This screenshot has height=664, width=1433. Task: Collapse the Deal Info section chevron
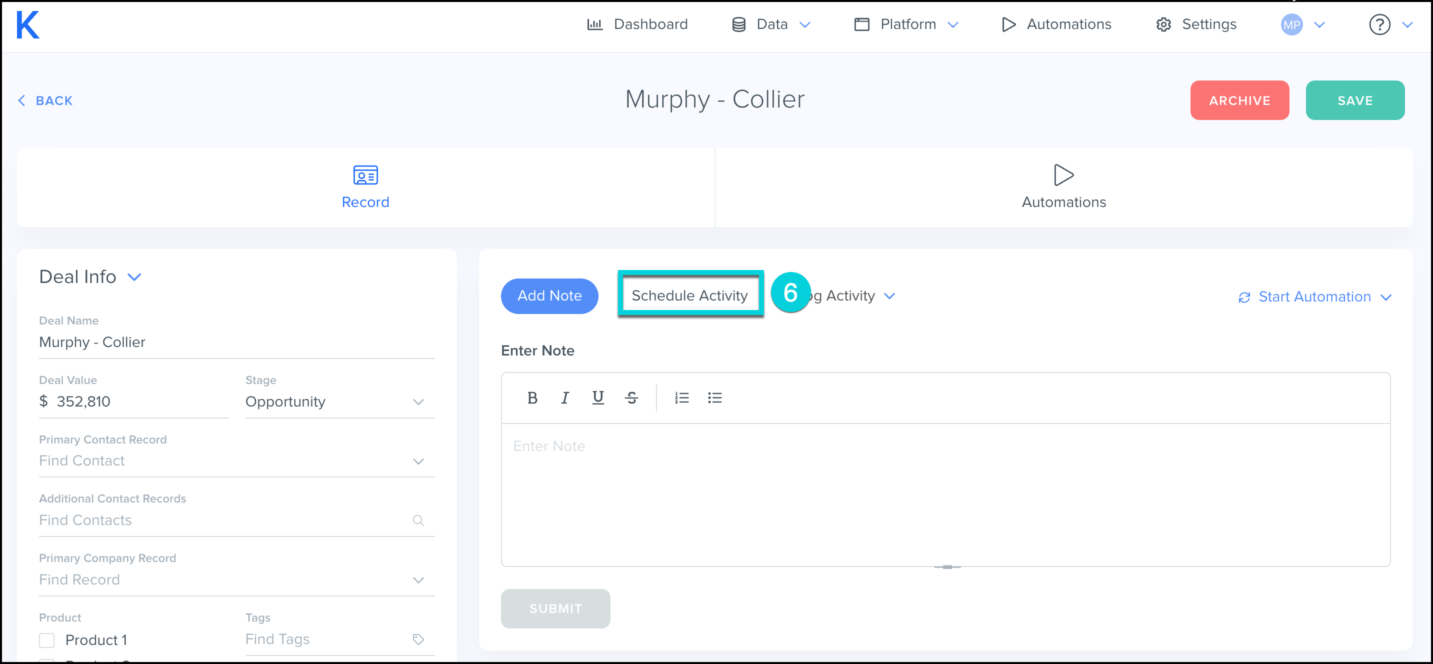pos(134,277)
